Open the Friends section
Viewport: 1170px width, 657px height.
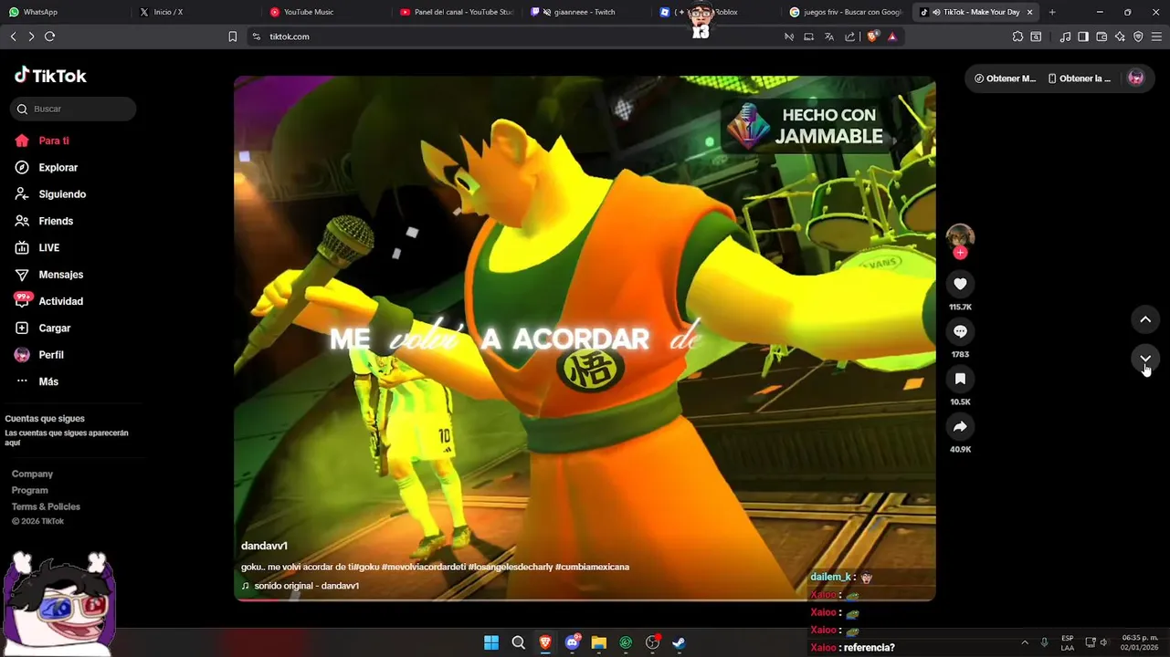(44, 221)
